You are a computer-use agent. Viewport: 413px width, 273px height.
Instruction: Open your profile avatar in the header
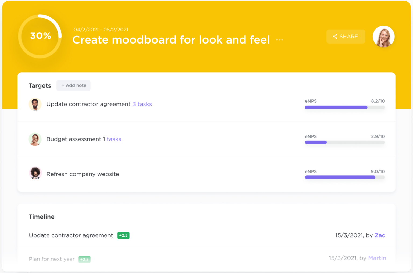383,37
